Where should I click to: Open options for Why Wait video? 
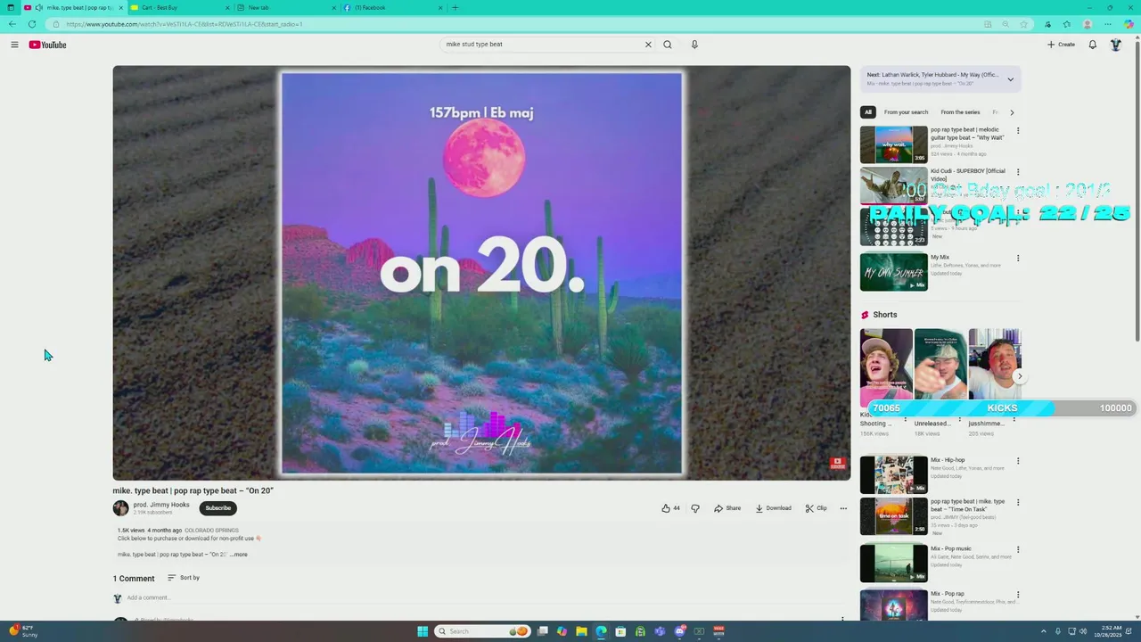1018,130
